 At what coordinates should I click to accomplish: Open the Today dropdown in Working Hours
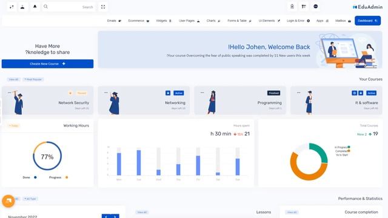click(x=14, y=125)
